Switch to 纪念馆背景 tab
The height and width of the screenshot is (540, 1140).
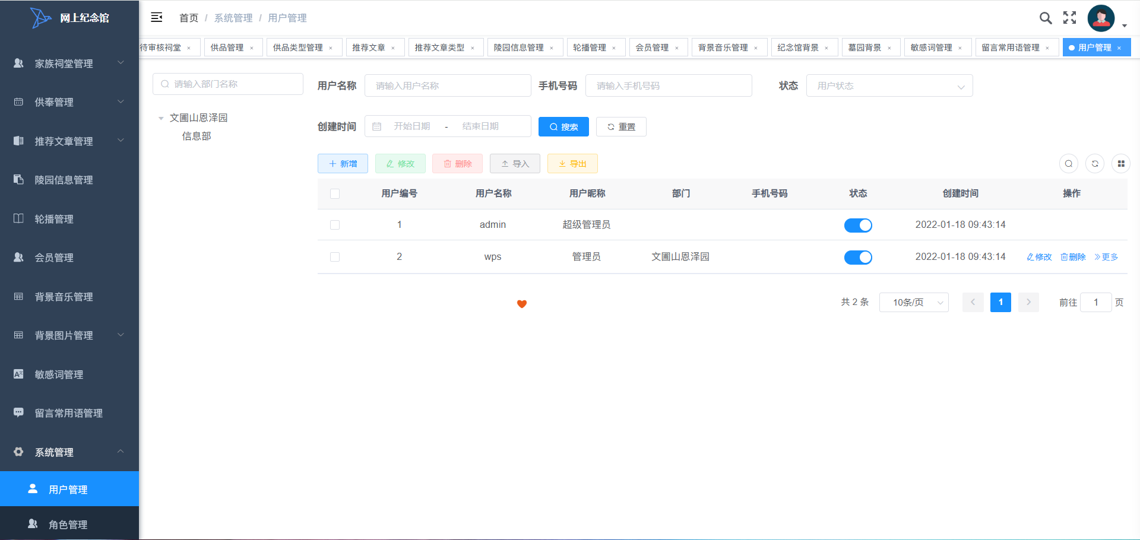[804, 47]
